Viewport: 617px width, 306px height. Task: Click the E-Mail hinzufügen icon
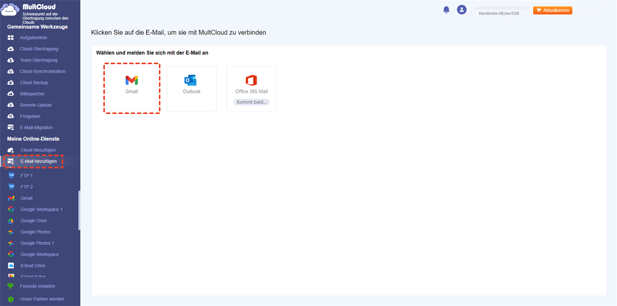tap(10, 161)
